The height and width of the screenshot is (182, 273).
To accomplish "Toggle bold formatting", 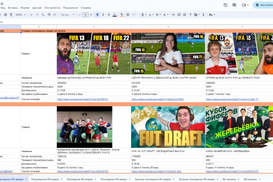I will pos(97,15).
